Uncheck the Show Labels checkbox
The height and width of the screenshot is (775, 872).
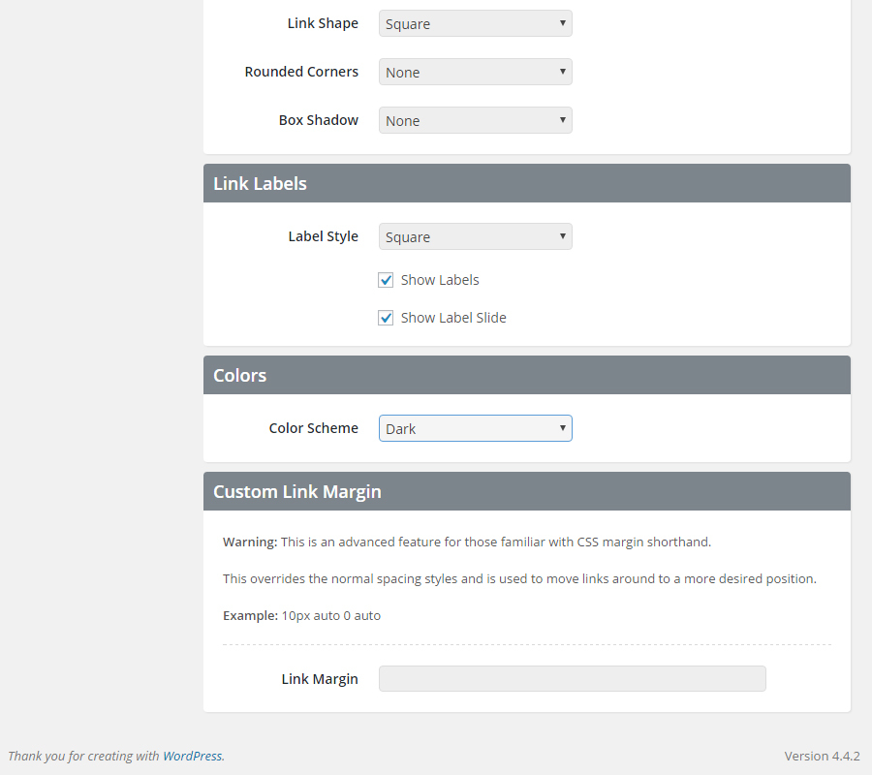386,279
